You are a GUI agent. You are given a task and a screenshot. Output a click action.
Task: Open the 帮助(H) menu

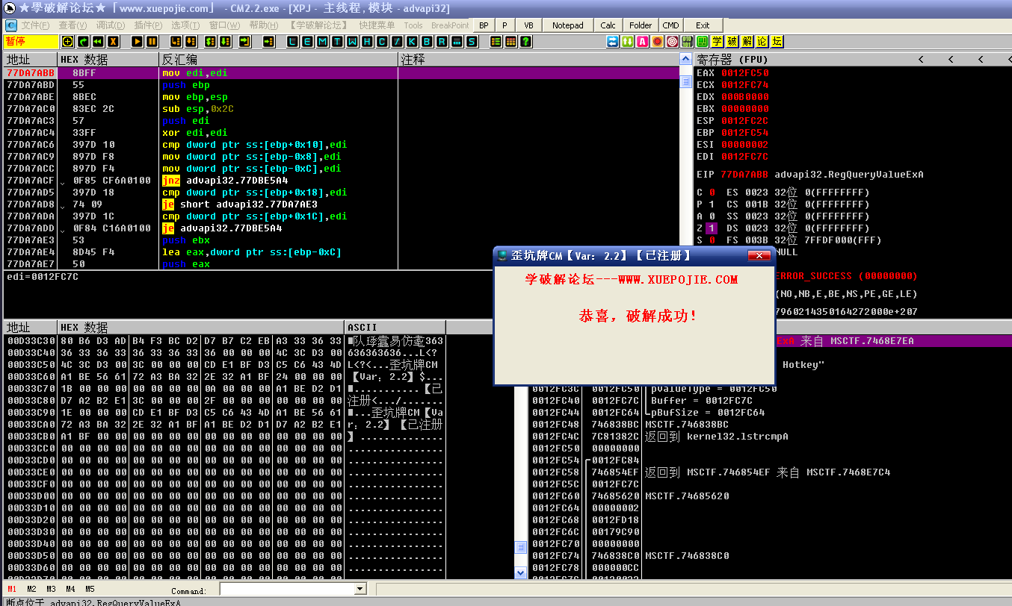263,25
